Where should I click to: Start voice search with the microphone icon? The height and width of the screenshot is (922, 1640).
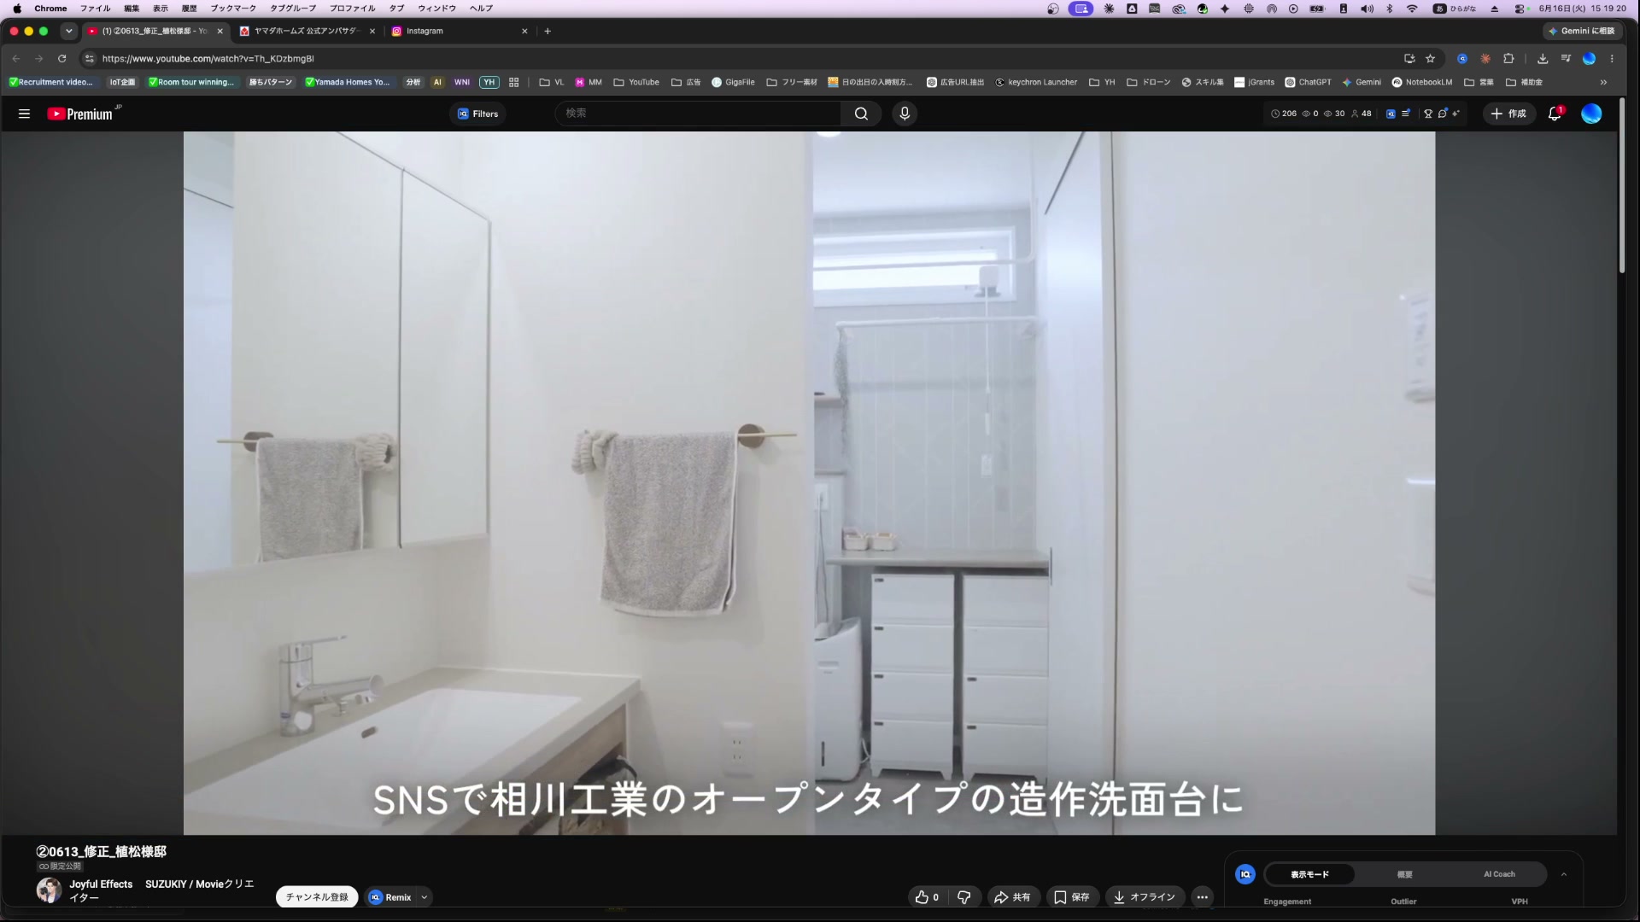tap(905, 114)
